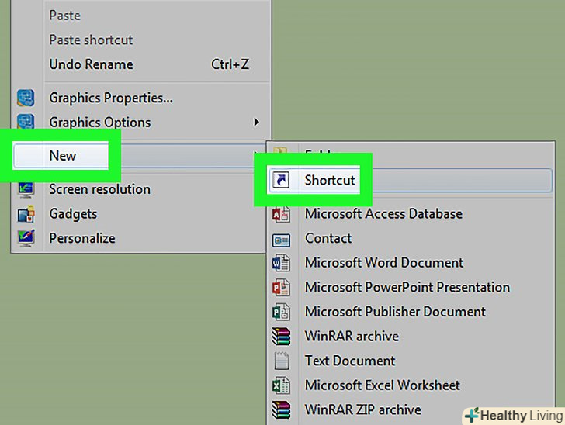Create a new WinRAR ZIP archive
This screenshot has height=425, width=565.
410,409
